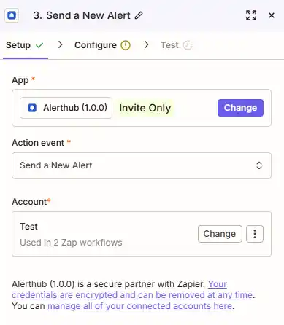Open the Test tab

tap(176, 45)
